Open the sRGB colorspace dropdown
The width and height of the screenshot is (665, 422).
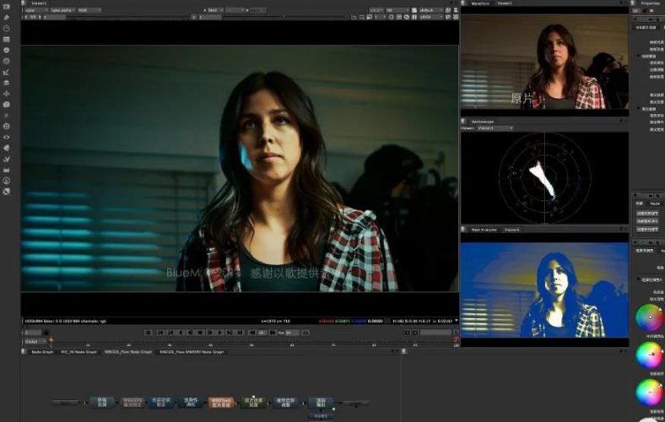coord(431,17)
